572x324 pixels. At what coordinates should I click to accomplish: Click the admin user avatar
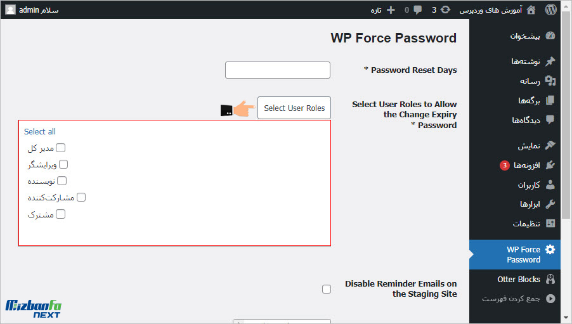pos(11,10)
